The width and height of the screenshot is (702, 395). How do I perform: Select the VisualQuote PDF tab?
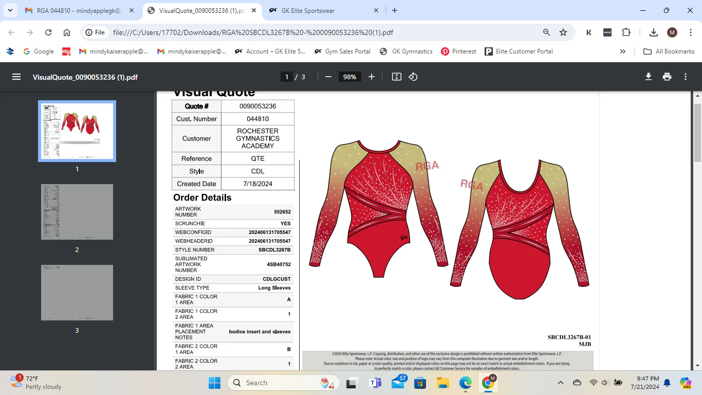202,10
